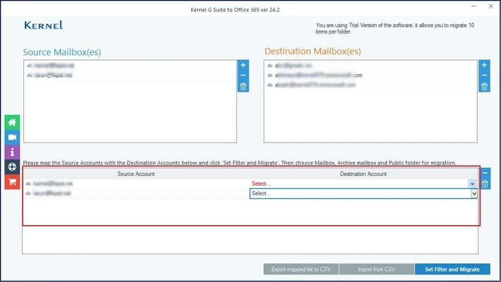Click the Kernel logo
This screenshot has width=501, height=282.
[44, 25]
